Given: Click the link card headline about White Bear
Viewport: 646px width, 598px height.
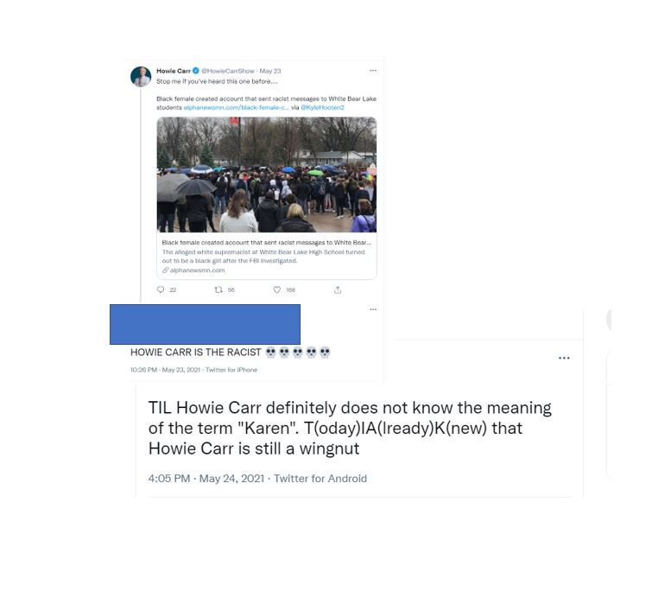Looking at the screenshot, I should [267, 242].
